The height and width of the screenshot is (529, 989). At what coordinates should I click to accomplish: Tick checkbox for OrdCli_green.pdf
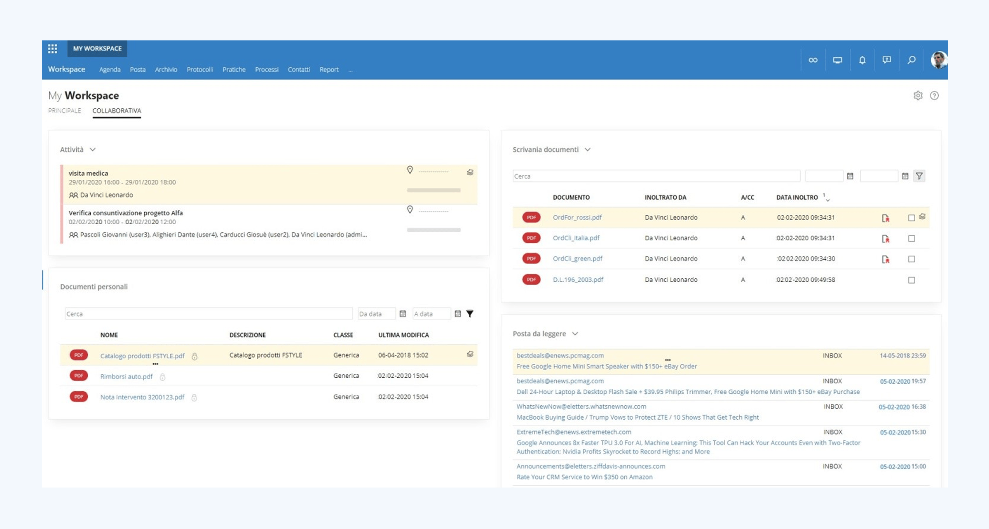(912, 259)
